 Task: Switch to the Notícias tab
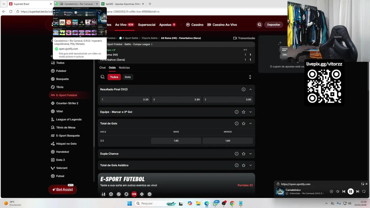click(x=124, y=68)
